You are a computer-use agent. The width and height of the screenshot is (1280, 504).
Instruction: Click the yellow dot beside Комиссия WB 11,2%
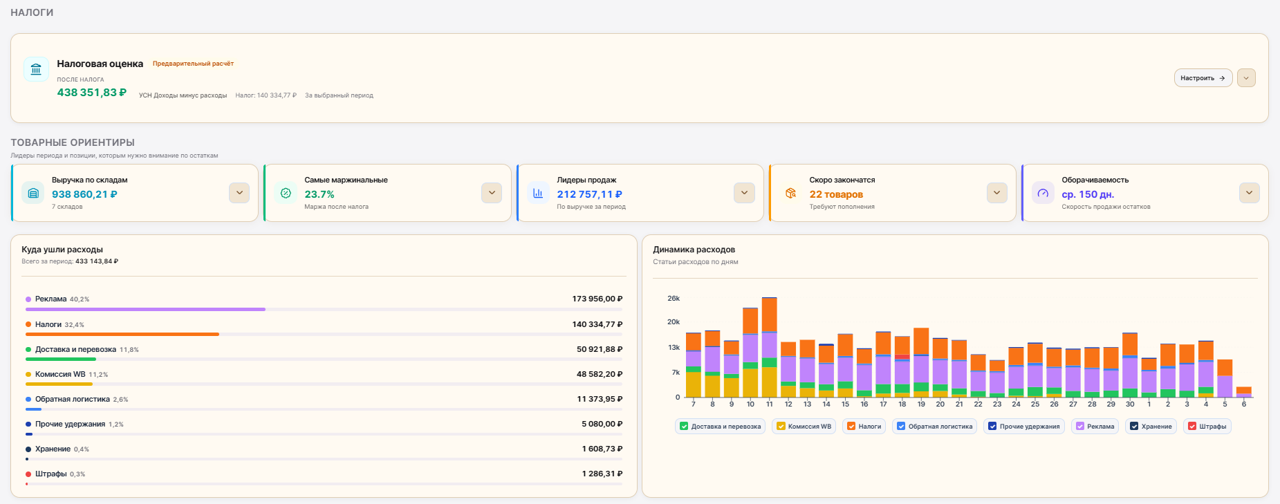tap(28, 375)
